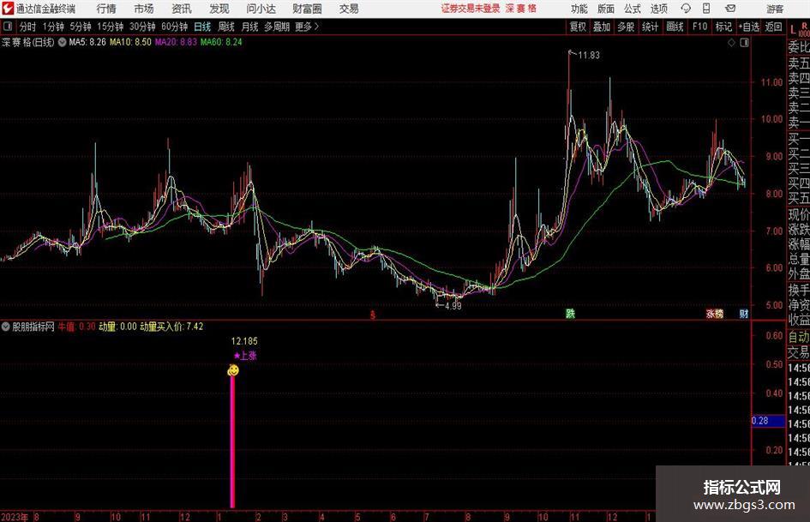Open the mobile phone icon in title bar
The width and height of the screenshot is (810, 522).
[x=706, y=9]
